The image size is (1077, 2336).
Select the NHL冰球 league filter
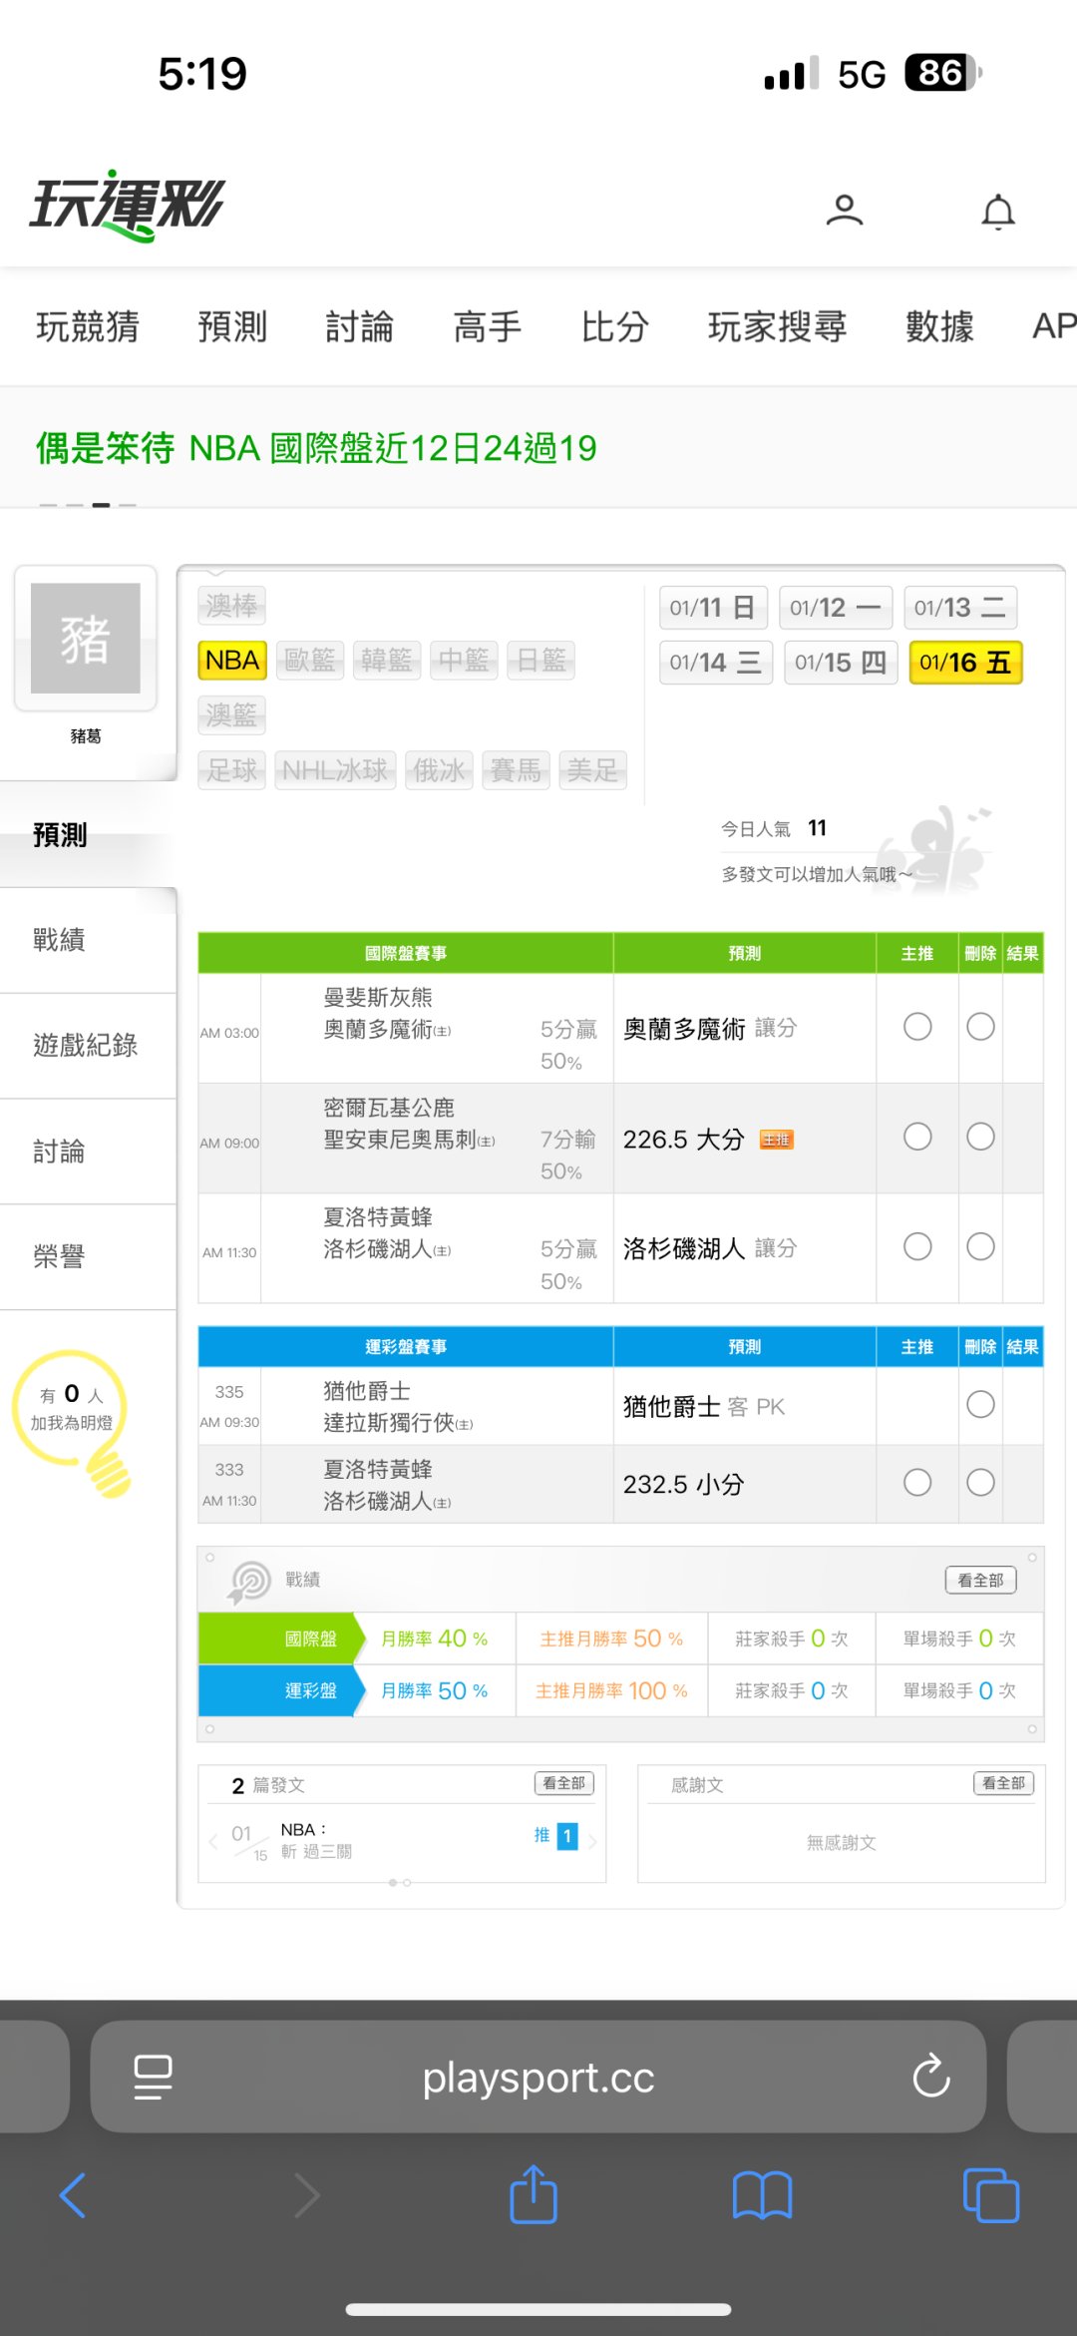coord(335,770)
